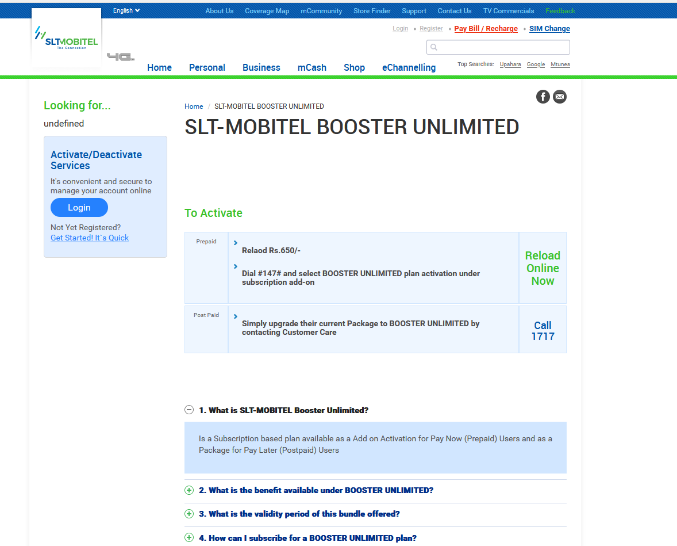
Task: Click Mtunes top search link
Action: (x=560, y=64)
